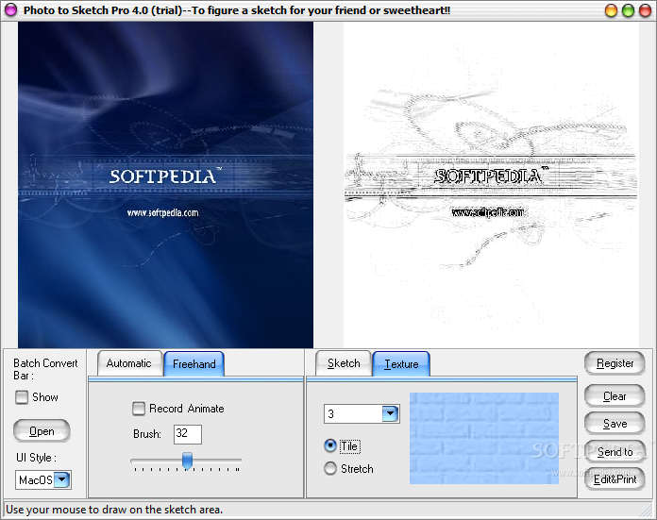Switch to the Automatic tab

click(x=129, y=363)
